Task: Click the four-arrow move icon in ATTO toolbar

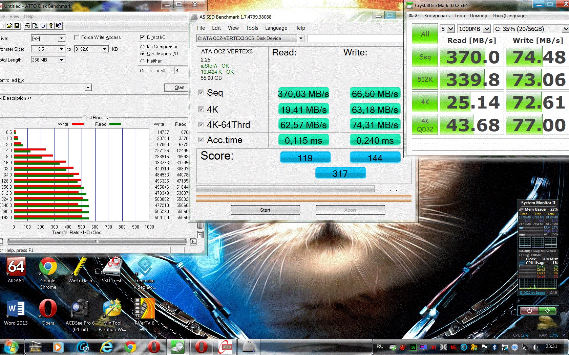Action: click(x=43, y=26)
